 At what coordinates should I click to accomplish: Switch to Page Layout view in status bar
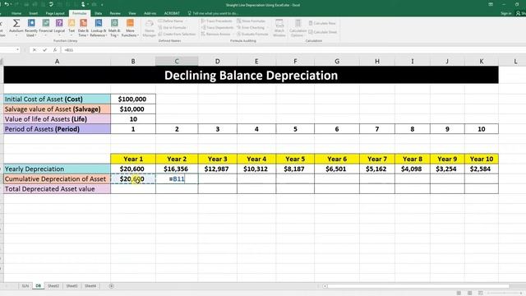469,293
